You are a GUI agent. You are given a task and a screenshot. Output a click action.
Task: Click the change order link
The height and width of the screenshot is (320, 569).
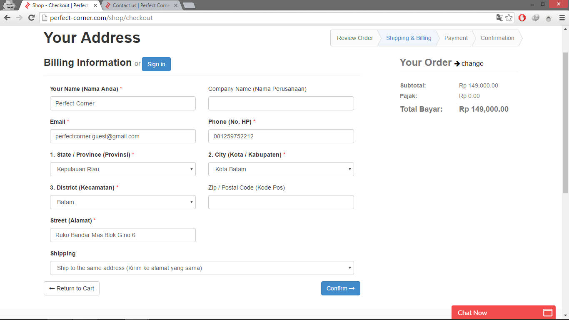(x=472, y=63)
